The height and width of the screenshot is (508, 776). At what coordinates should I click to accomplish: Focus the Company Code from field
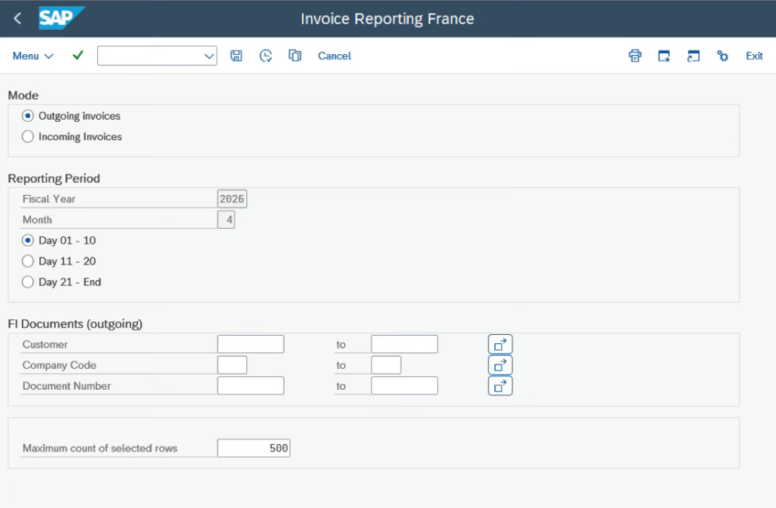(x=232, y=365)
